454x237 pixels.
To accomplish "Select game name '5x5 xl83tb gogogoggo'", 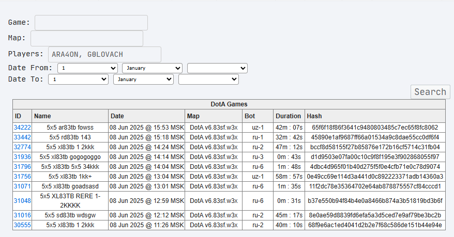I will pos(70,157).
